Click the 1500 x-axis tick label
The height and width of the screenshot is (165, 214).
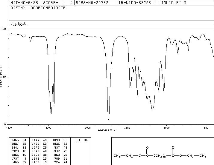coord(127,128)
